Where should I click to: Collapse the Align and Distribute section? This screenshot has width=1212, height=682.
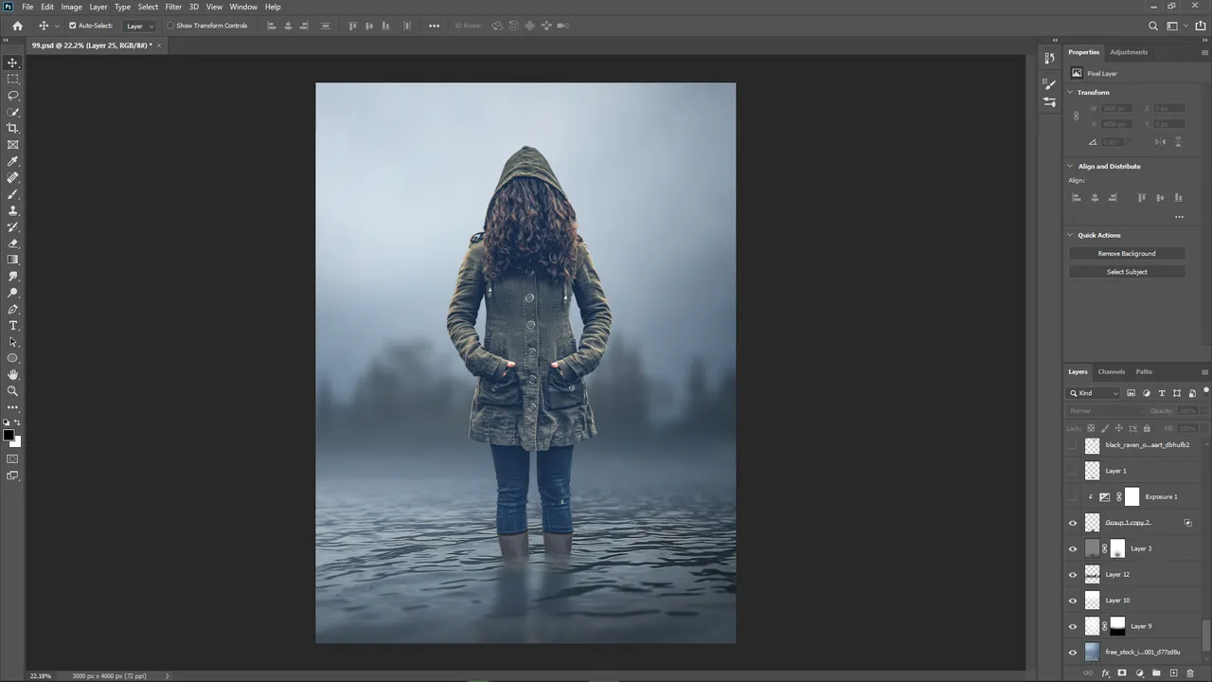point(1071,166)
